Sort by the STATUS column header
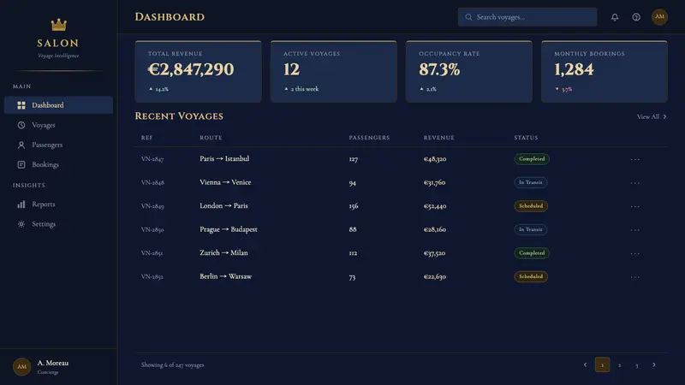 (526, 138)
